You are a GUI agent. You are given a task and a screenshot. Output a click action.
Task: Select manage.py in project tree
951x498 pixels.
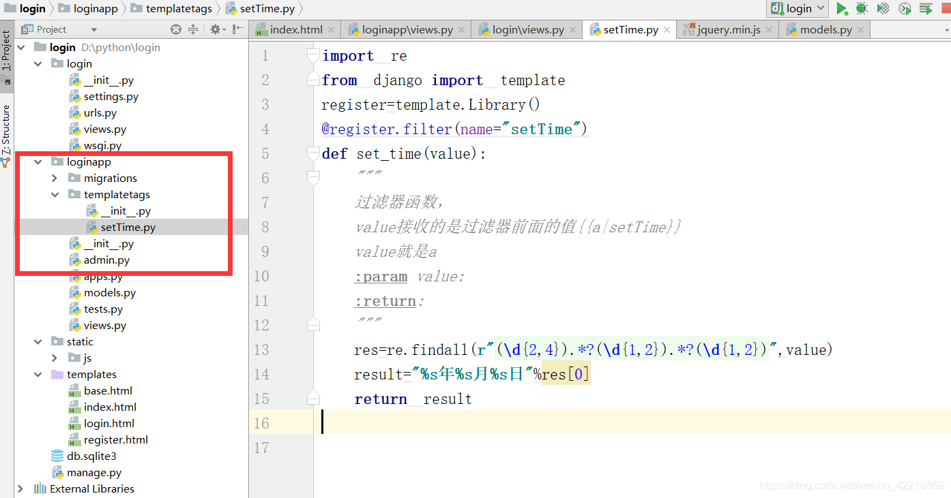[x=93, y=472]
